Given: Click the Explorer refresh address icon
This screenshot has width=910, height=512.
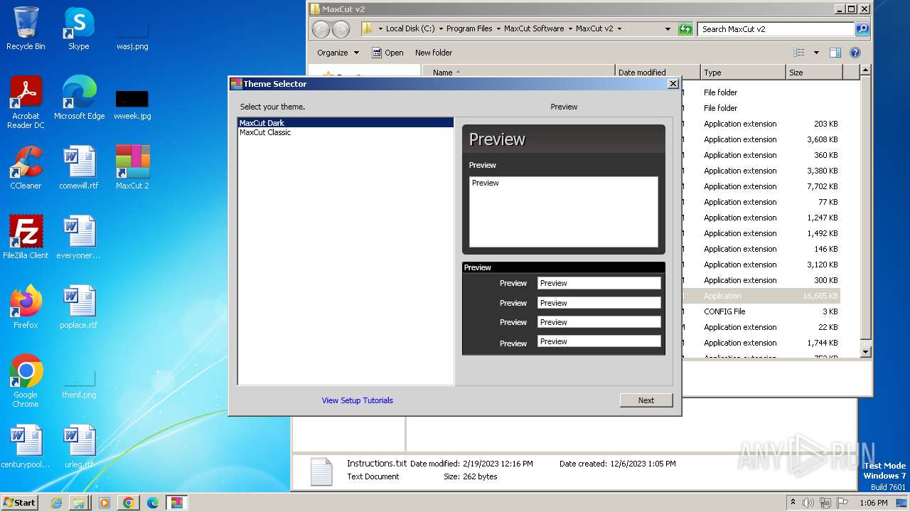Looking at the screenshot, I should tap(685, 29).
